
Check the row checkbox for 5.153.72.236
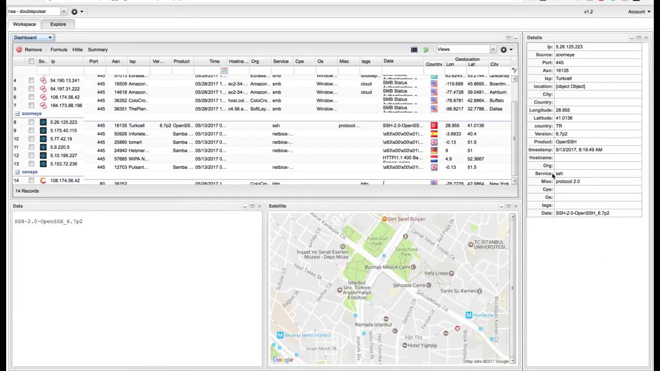31,164
